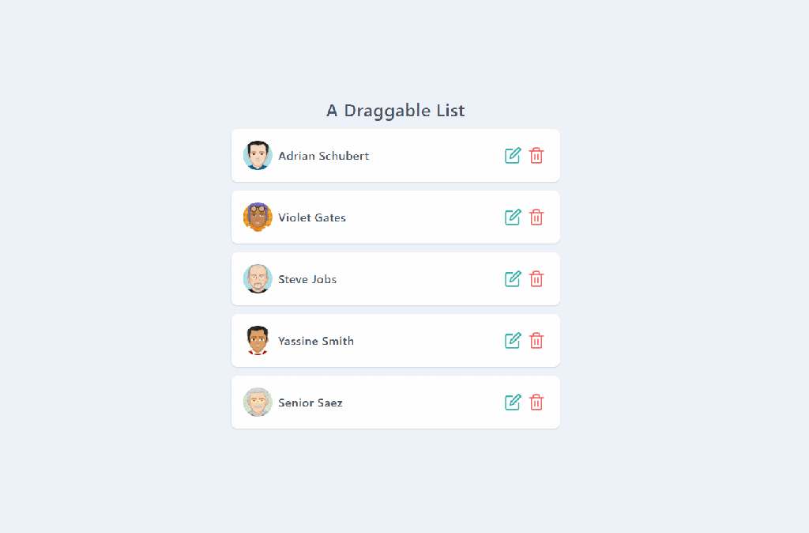Click the Senior Saez avatar image

click(x=258, y=403)
